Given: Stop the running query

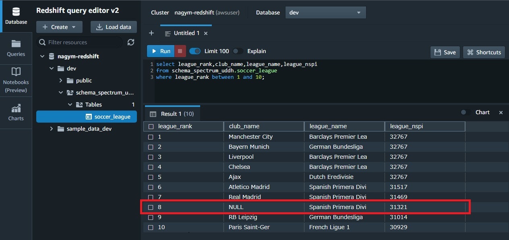Looking at the screenshot, I should coord(180,51).
